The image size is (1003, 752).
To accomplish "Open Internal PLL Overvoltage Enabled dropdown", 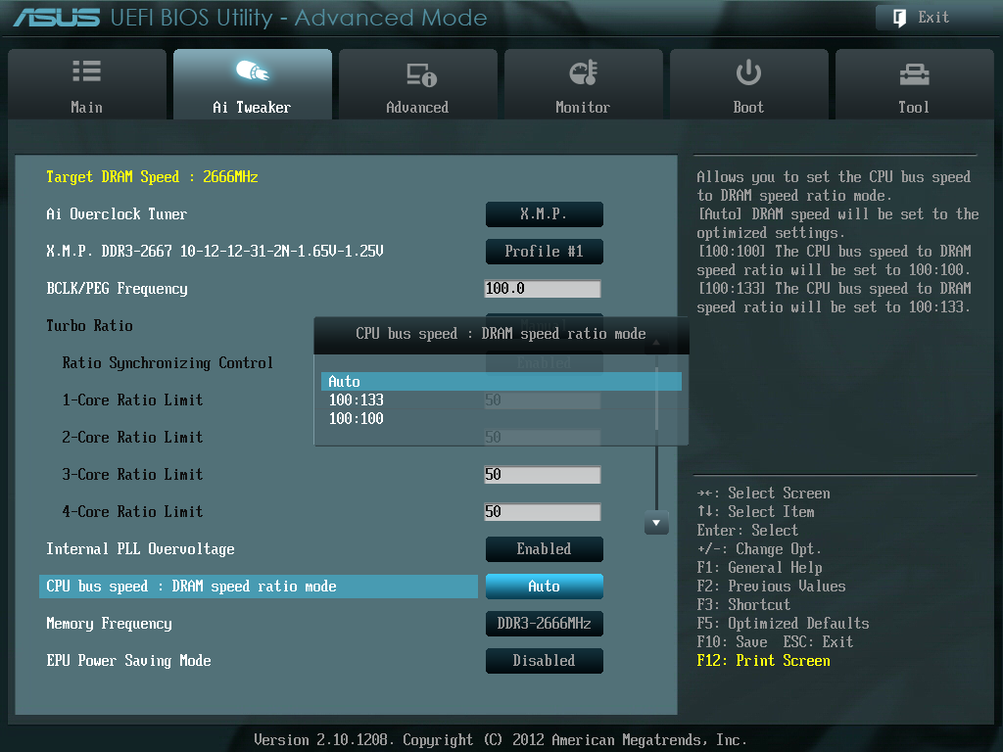I will pos(545,549).
